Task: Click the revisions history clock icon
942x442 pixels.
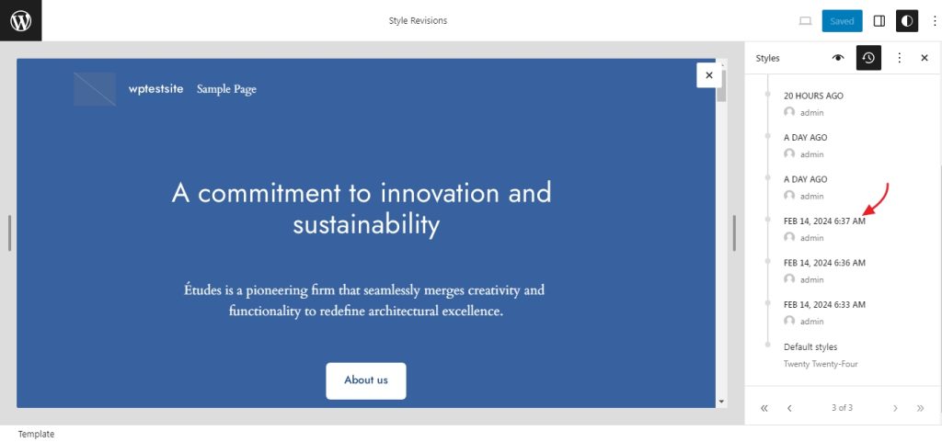Action: 868,58
